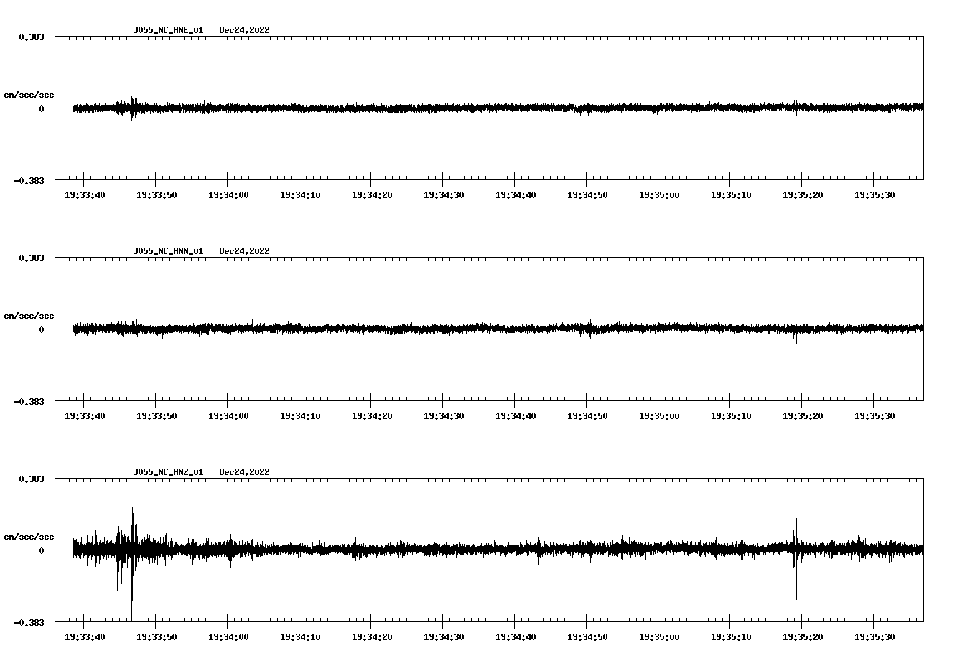
Task: Click the -0.383 amplitude label on bottom plot
Action: tap(29, 623)
